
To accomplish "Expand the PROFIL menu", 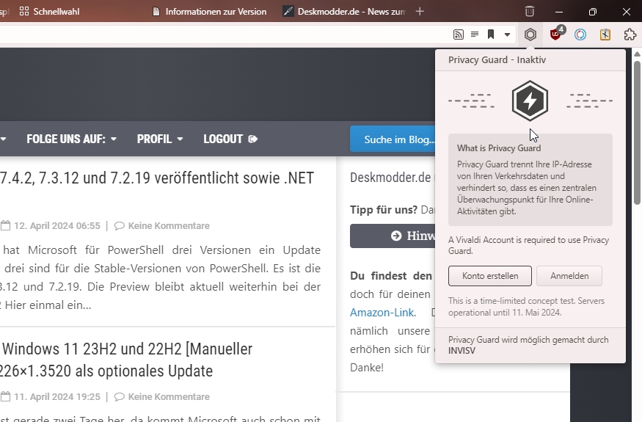I will click(x=160, y=139).
